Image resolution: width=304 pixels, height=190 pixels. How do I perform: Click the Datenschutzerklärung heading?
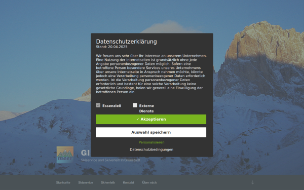click(126, 42)
